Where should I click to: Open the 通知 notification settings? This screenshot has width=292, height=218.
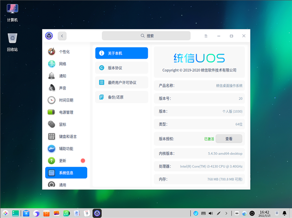(66, 76)
